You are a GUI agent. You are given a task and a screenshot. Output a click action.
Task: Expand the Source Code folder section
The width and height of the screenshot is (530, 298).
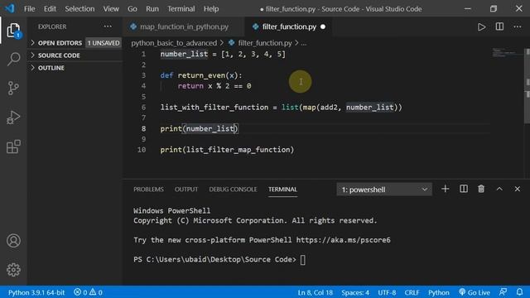(75, 55)
